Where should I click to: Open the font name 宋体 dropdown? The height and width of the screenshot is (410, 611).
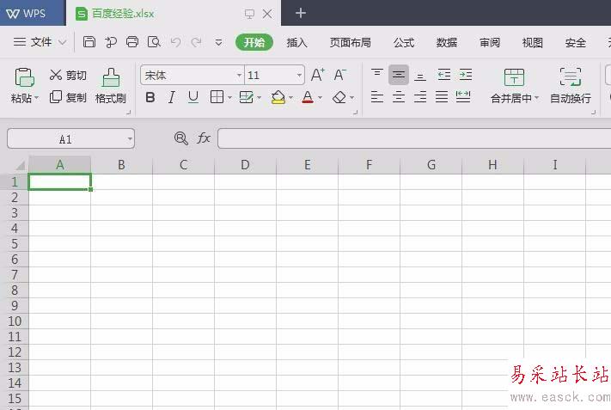239,75
